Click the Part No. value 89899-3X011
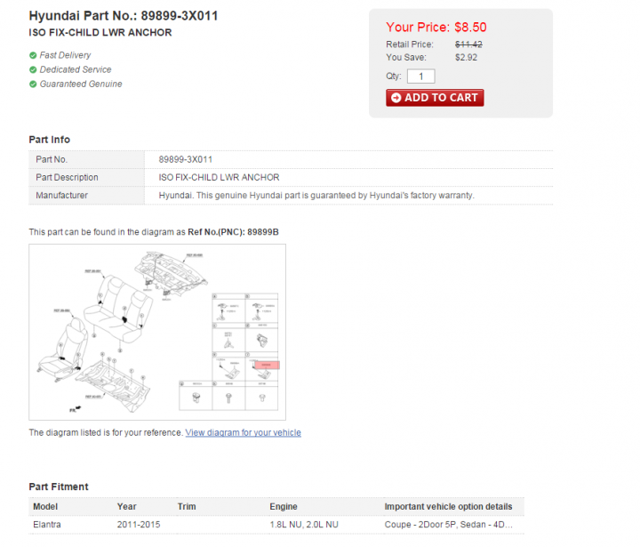The image size is (640, 547). pos(185,159)
